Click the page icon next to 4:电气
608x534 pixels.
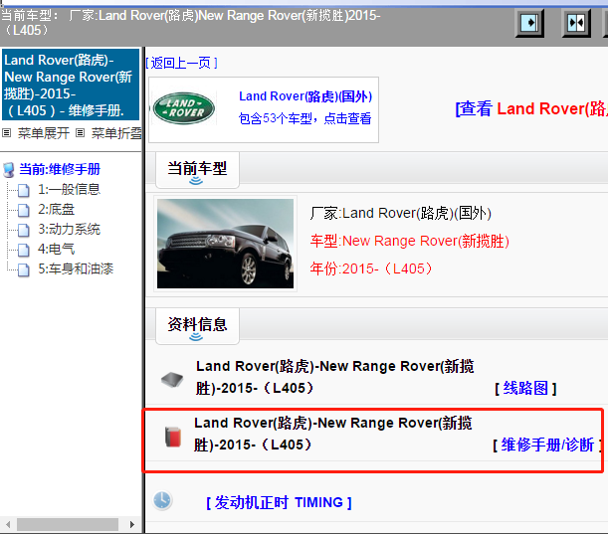pyautogui.click(x=24, y=250)
